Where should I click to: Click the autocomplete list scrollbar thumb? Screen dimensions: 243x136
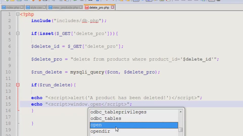tap(180, 130)
